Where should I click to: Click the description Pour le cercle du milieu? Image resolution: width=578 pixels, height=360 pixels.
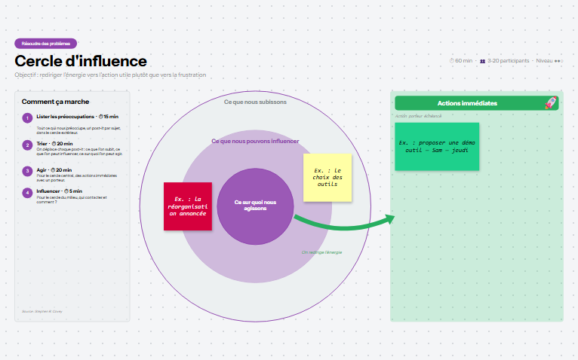click(72, 200)
